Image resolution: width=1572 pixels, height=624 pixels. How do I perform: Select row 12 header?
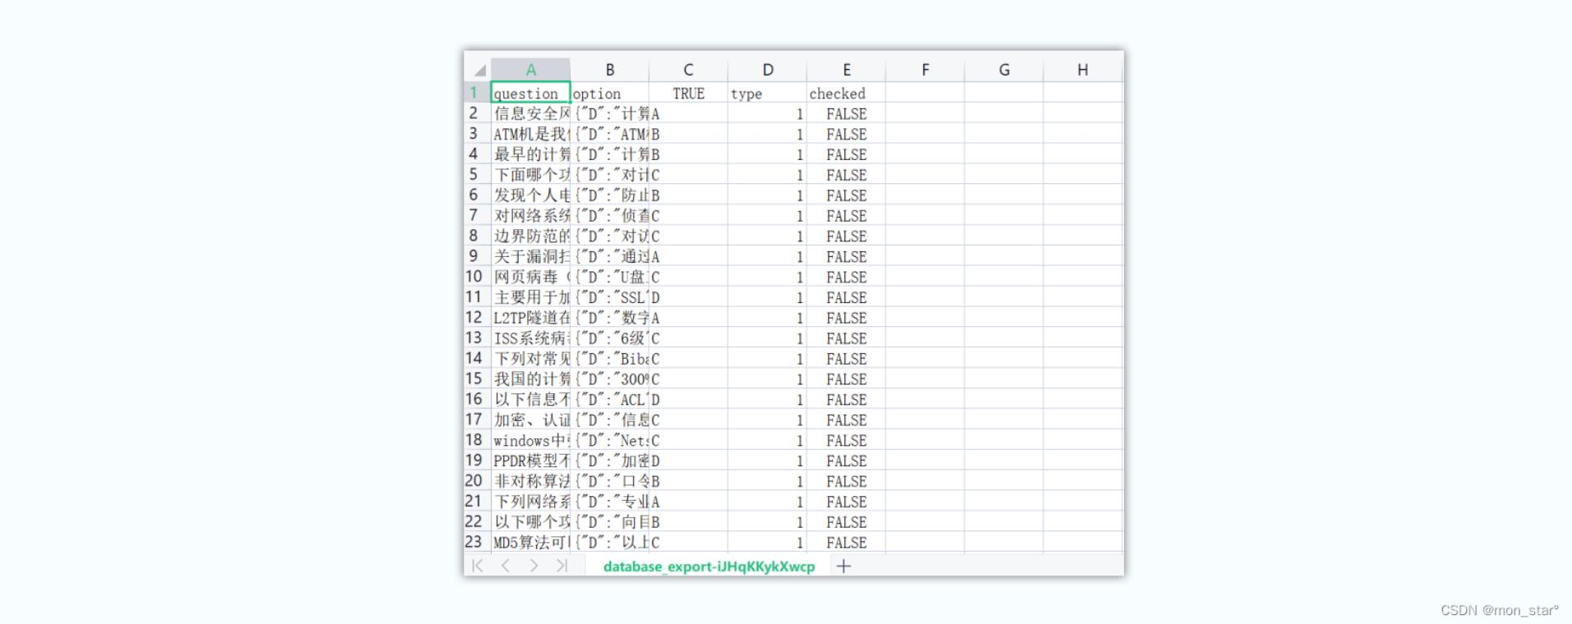tap(474, 318)
